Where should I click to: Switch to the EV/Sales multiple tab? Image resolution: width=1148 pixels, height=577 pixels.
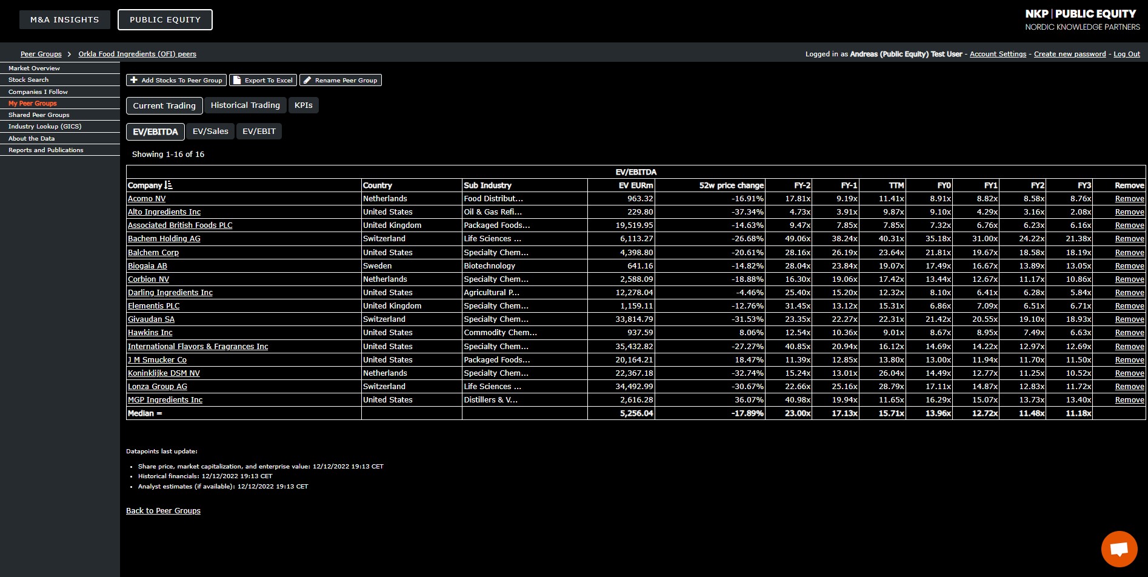click(210, 132)
